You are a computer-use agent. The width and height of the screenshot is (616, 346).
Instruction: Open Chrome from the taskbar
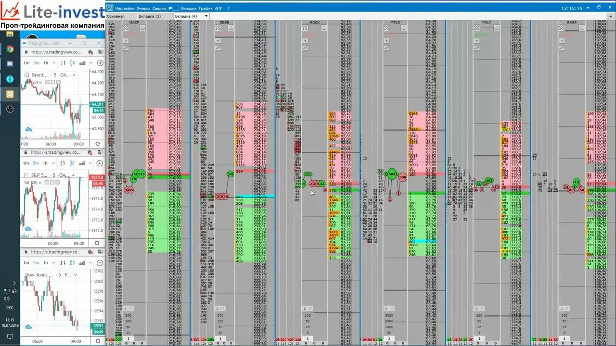10,49
